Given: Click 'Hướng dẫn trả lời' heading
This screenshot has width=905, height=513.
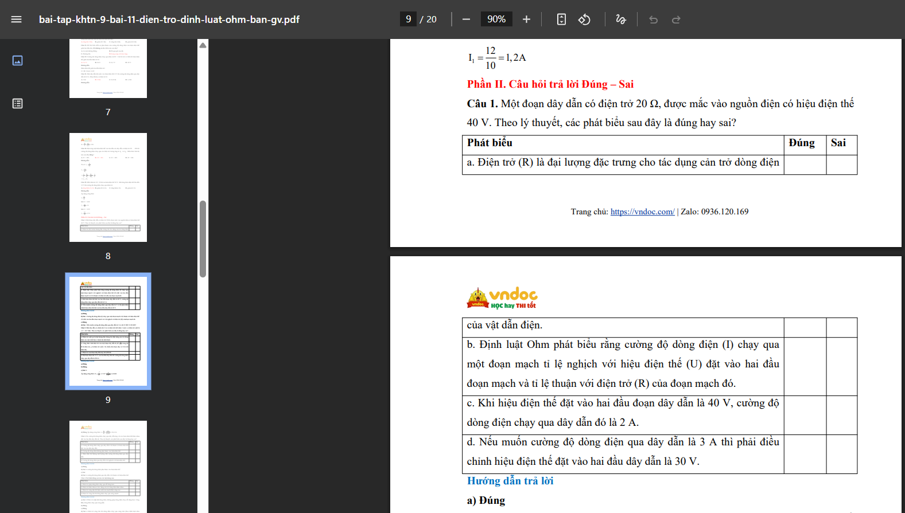Looking at the screenshot, I should 510,481.
